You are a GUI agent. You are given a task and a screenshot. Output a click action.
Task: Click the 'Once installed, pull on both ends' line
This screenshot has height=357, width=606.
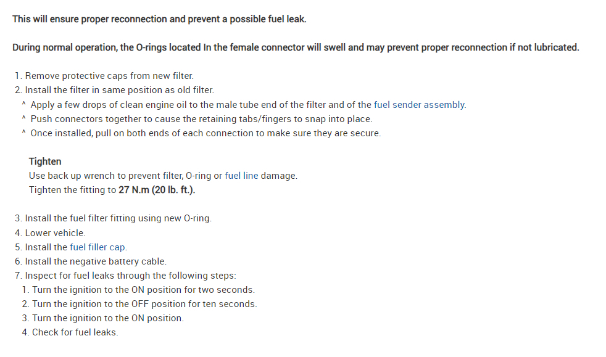(205, 133)
